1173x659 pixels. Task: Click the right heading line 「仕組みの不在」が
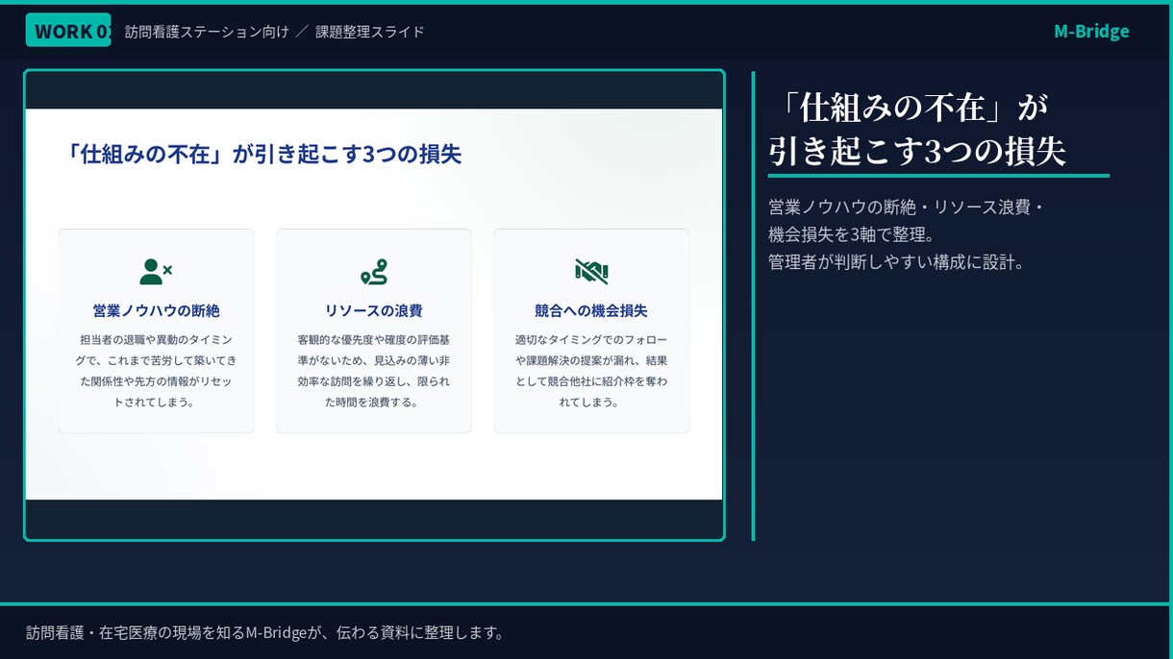pyautogui.click(x=910, y=107)
